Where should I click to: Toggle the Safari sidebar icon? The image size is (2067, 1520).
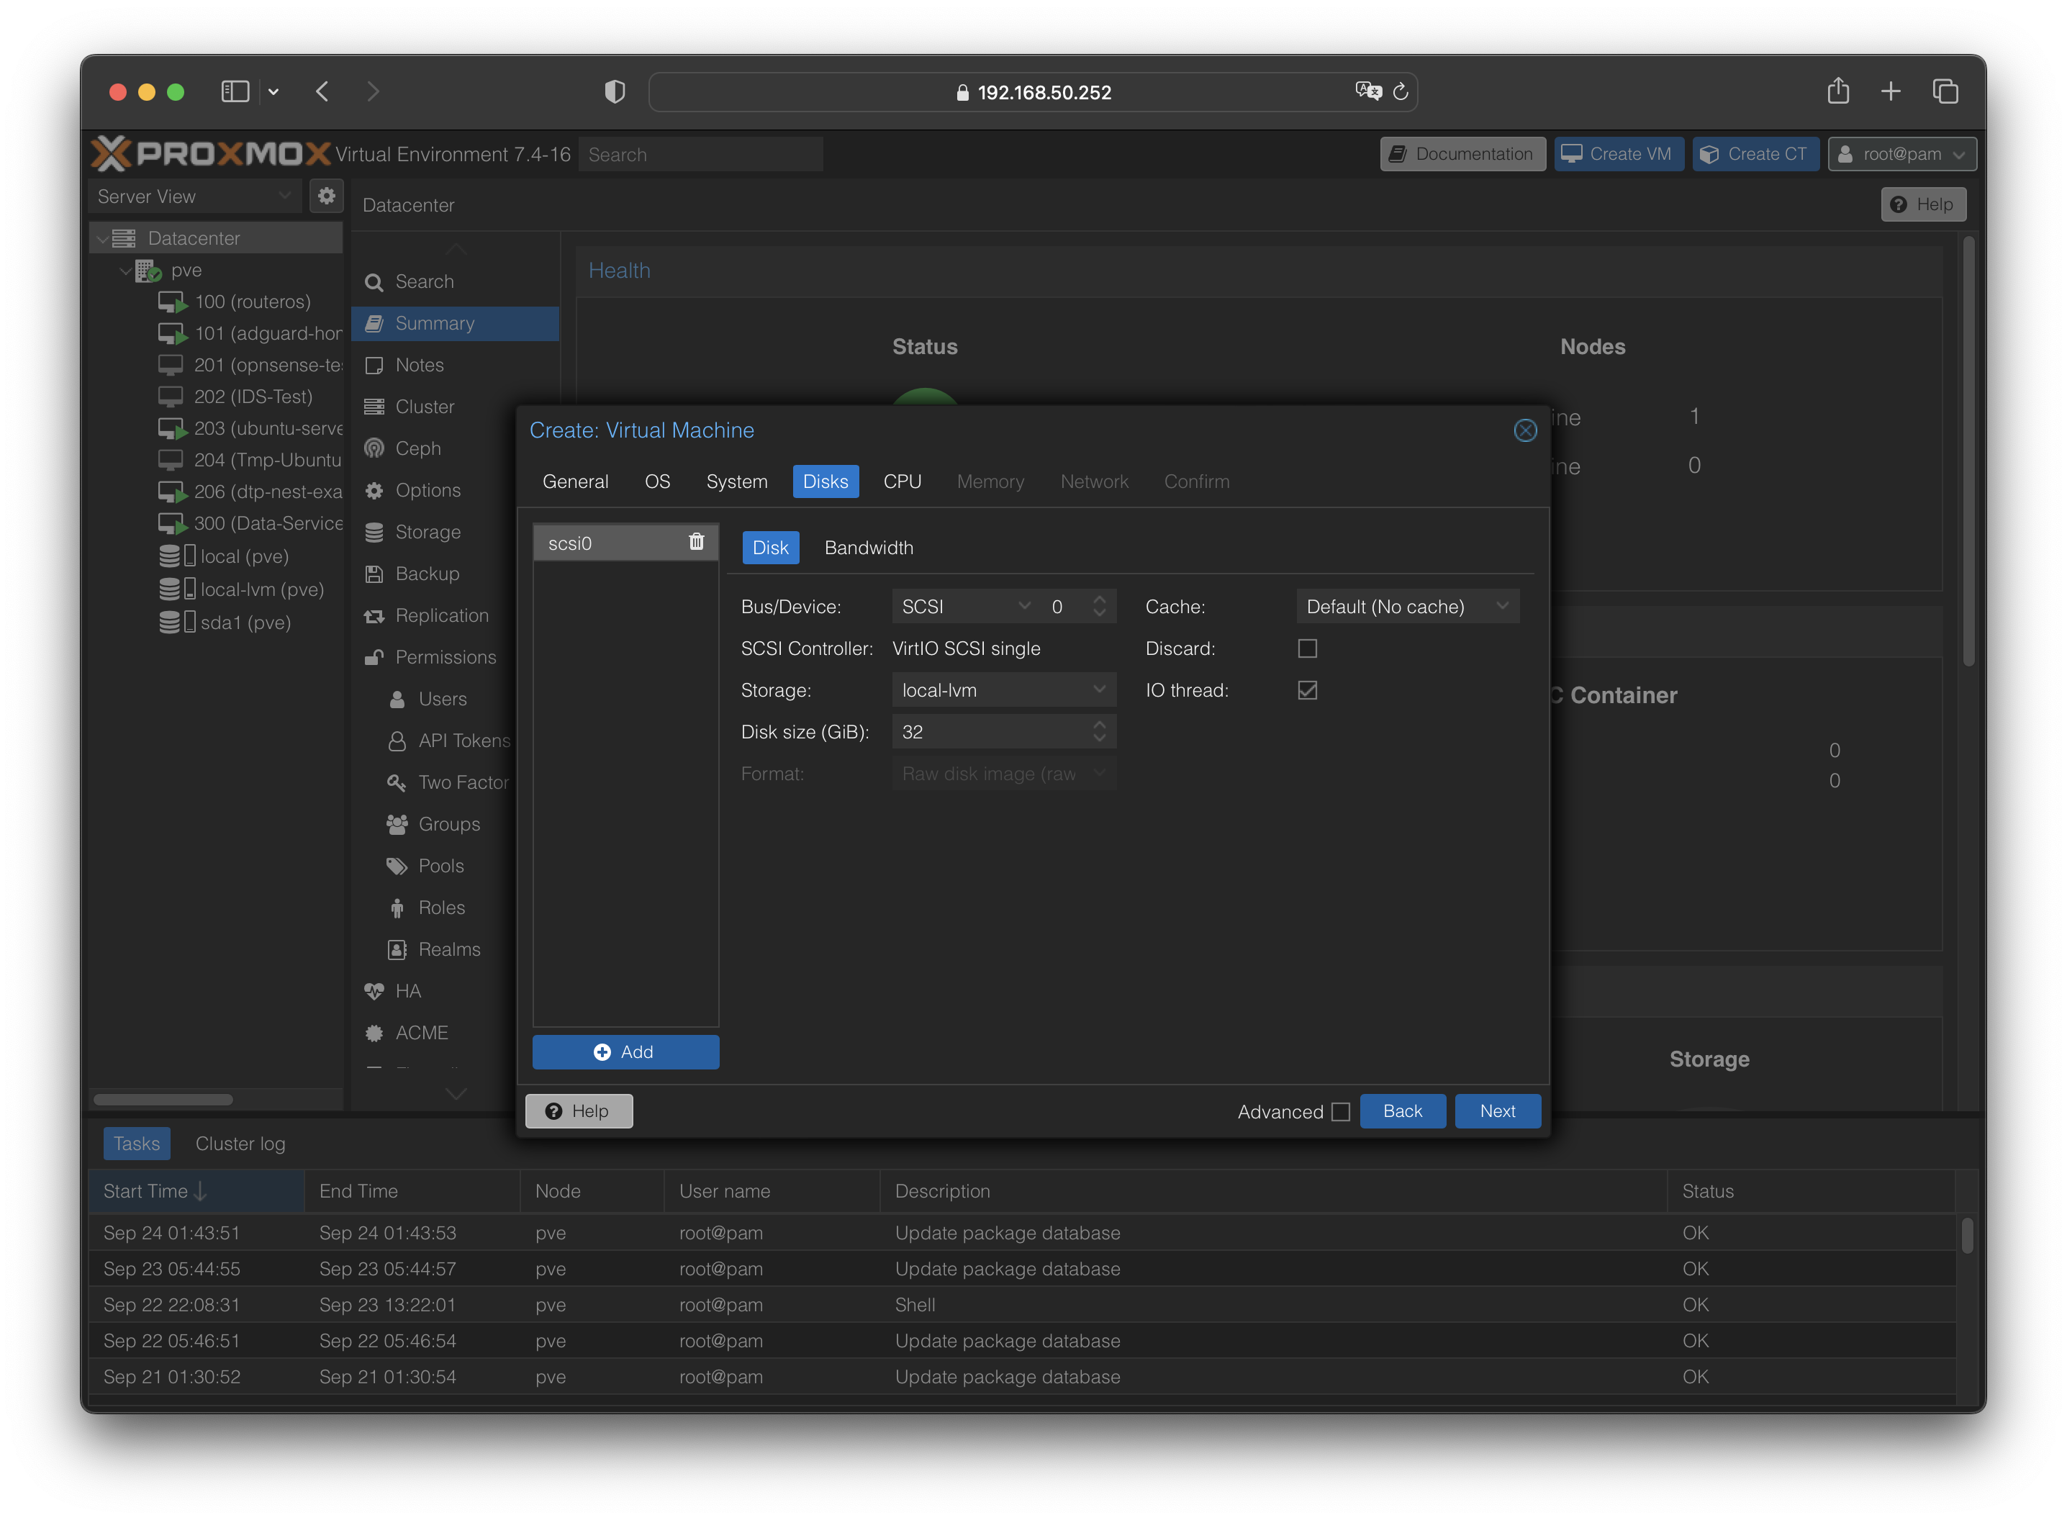[x=235, y=92]
